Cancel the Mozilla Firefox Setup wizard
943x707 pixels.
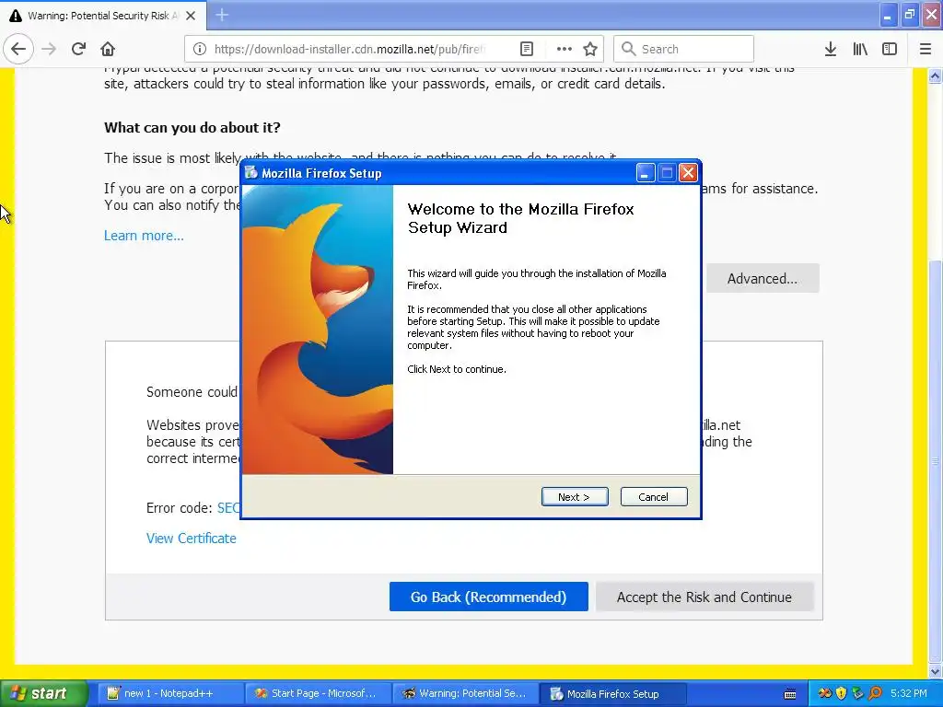click(x=654, y=496)
